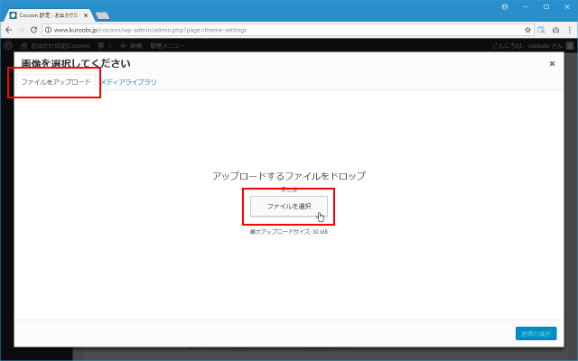The width and height of the screenshot is (578, 361).
Task: Open comments bubble in admin bar
Action: click(105, 46)
